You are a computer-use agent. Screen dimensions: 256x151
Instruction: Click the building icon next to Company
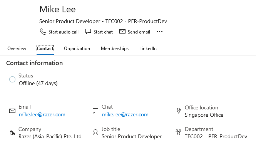click(x=12, y=133)
